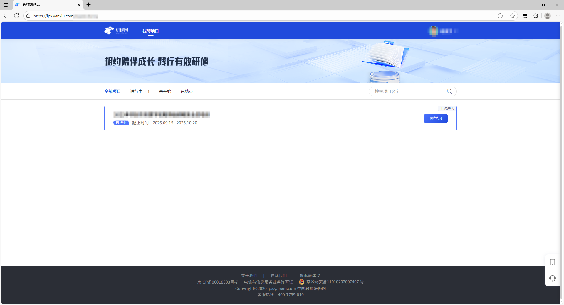This screenshot has height=305, width=564.
Task: Open the mobile app icon on right sidebar
Action: [x=552, y=262]
